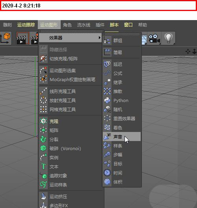Viewport: 197px width, 208px height.
Task: Click the Step (步幅) effector icon
Action: coord(107,155)
